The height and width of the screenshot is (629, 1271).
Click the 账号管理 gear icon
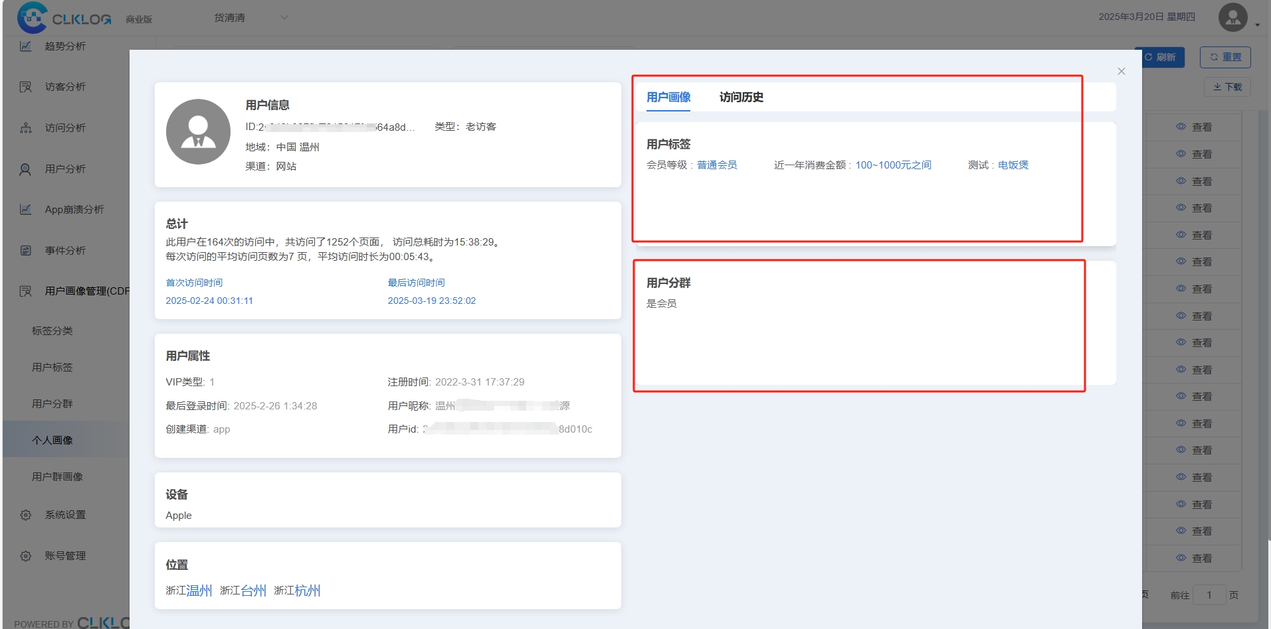tap(25, 556)
